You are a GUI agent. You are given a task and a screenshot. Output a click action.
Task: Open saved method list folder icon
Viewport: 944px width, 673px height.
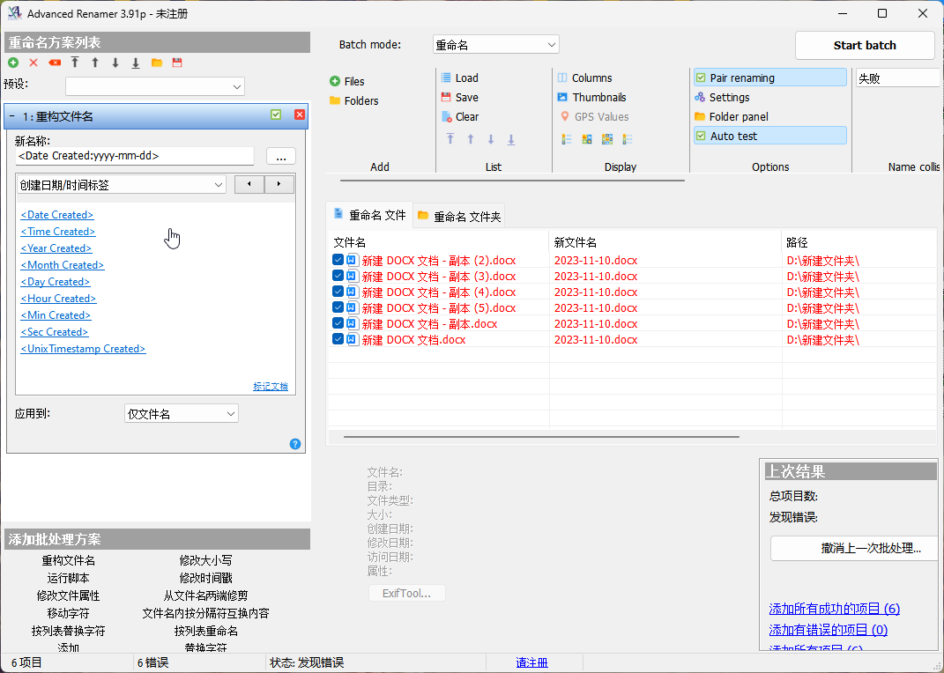pyautogui.click(x=157, y=63)
